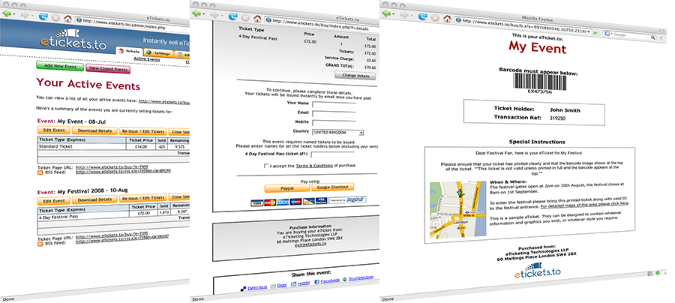Click the forward arrow in the admin window
675x303 pixels.
pos(25,16)
